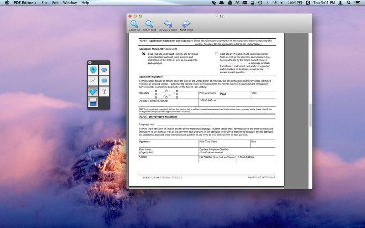Click the Language used line in Part 6

[x=184, y=124]
